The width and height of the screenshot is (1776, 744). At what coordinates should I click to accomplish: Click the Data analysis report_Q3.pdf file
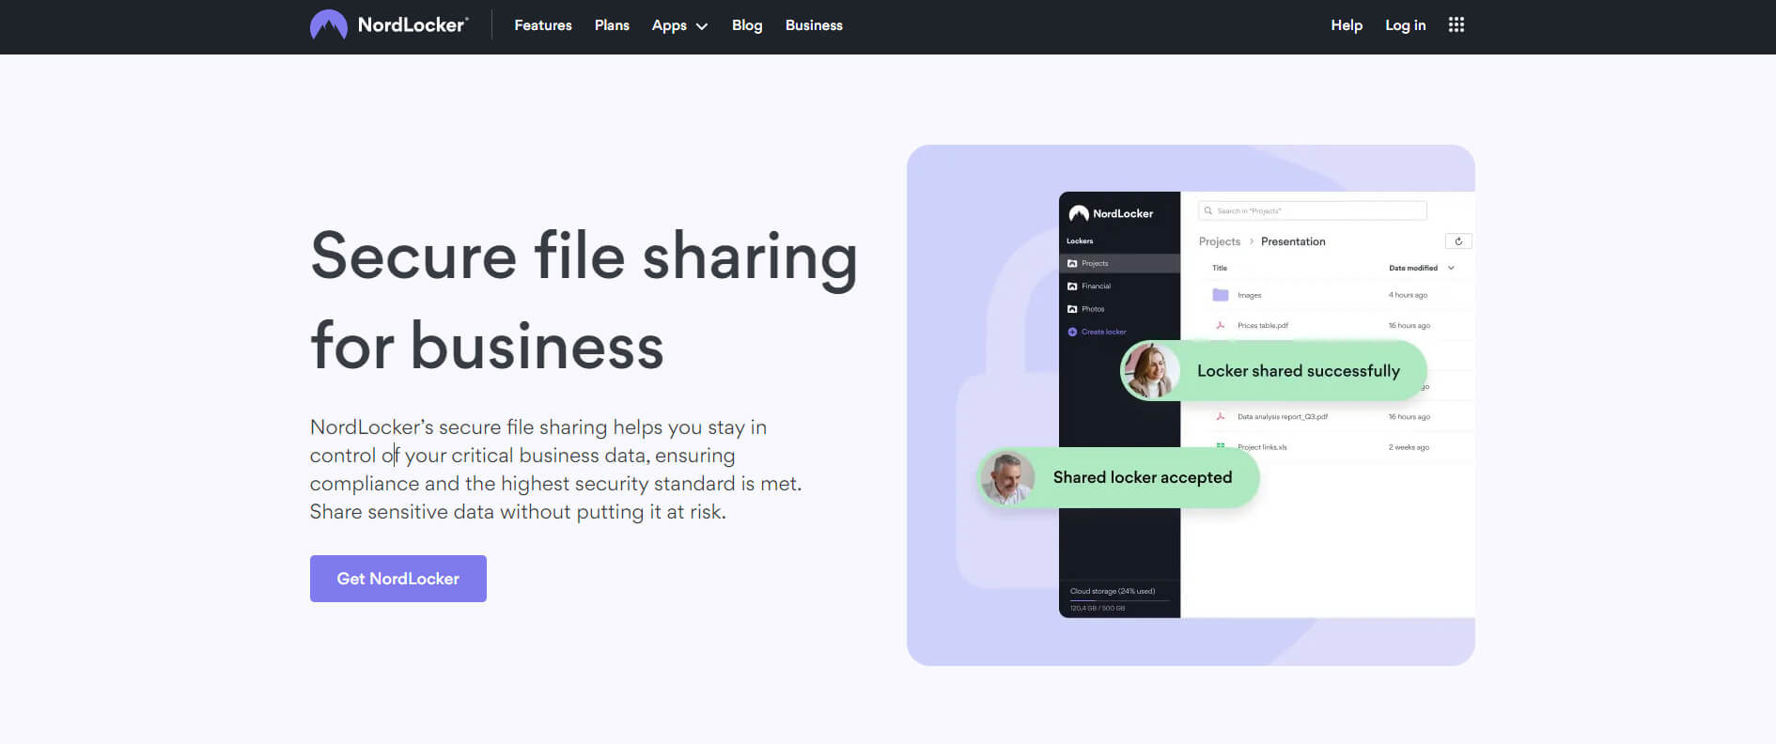coord(1282,416)
